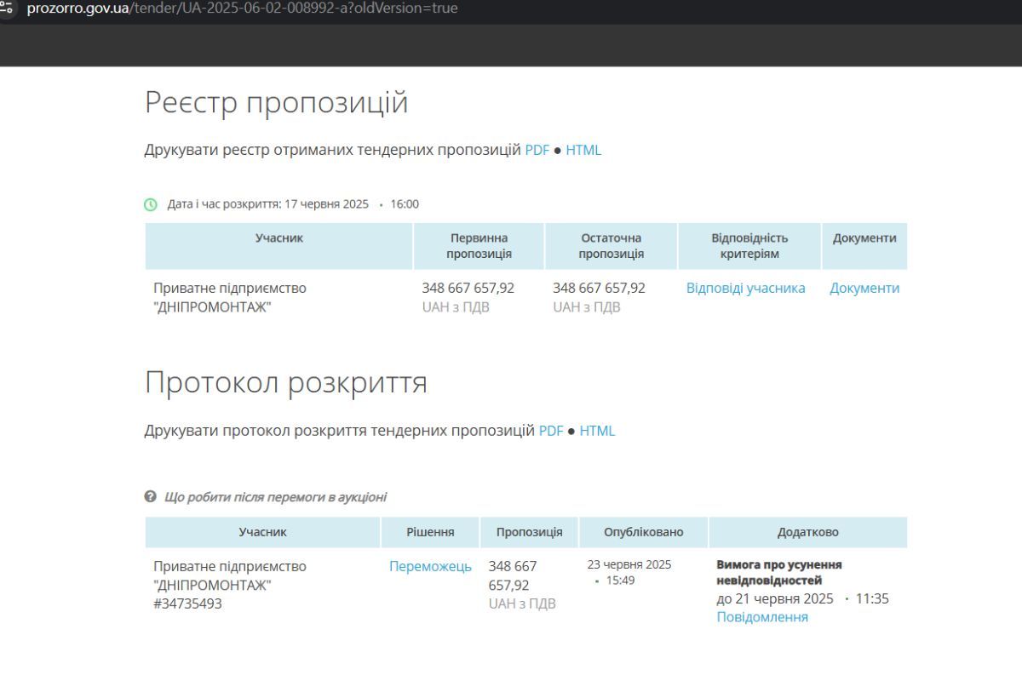Image resolution: width=1022 pixels, height=681 pixels.
Task: Click the site info icon in address bar
Action: click(7, 9)
